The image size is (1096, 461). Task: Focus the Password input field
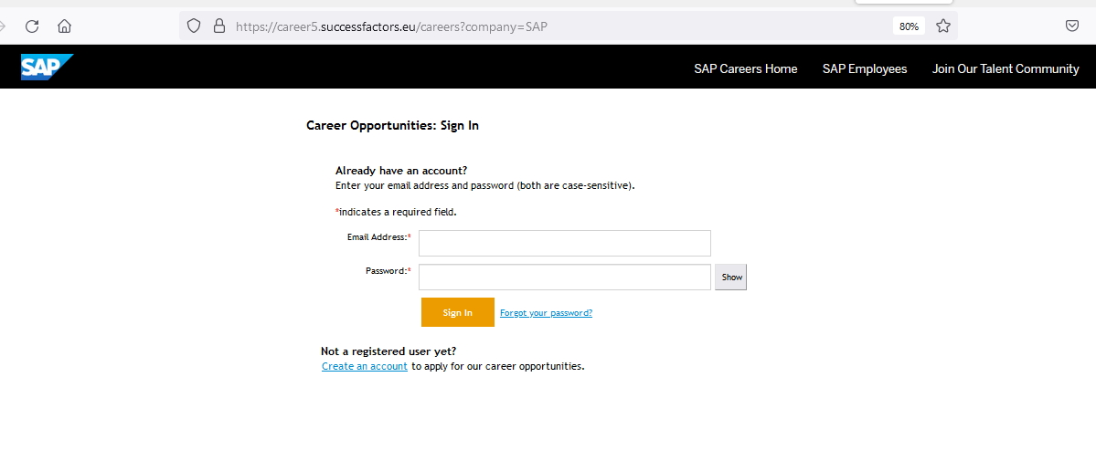point(564,278)
